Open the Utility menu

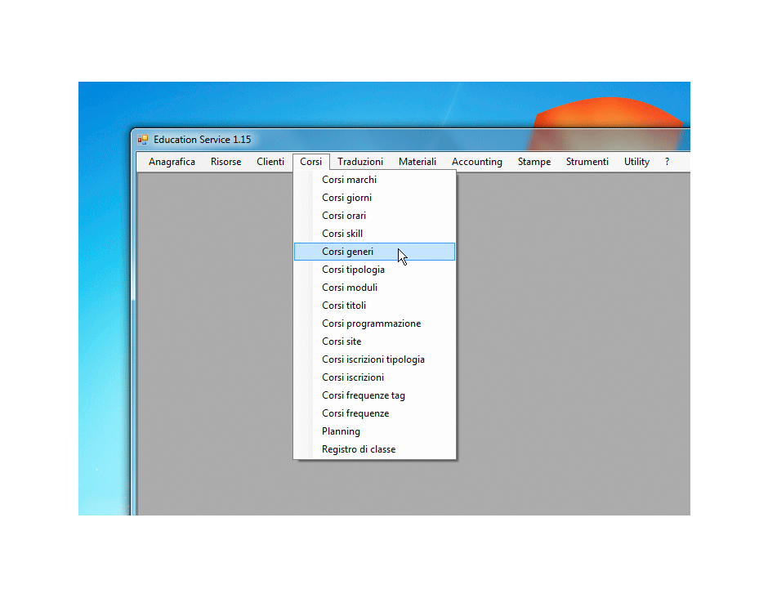tap(636, 162)
